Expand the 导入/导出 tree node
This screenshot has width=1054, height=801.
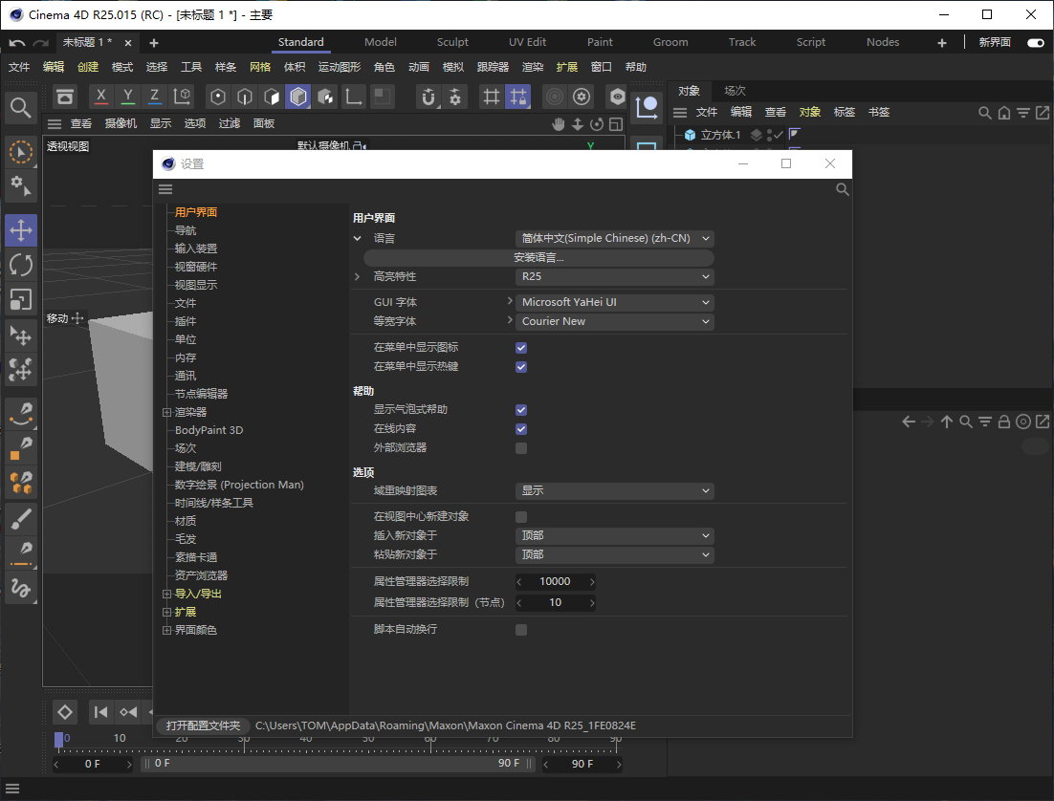pos(166,594)
